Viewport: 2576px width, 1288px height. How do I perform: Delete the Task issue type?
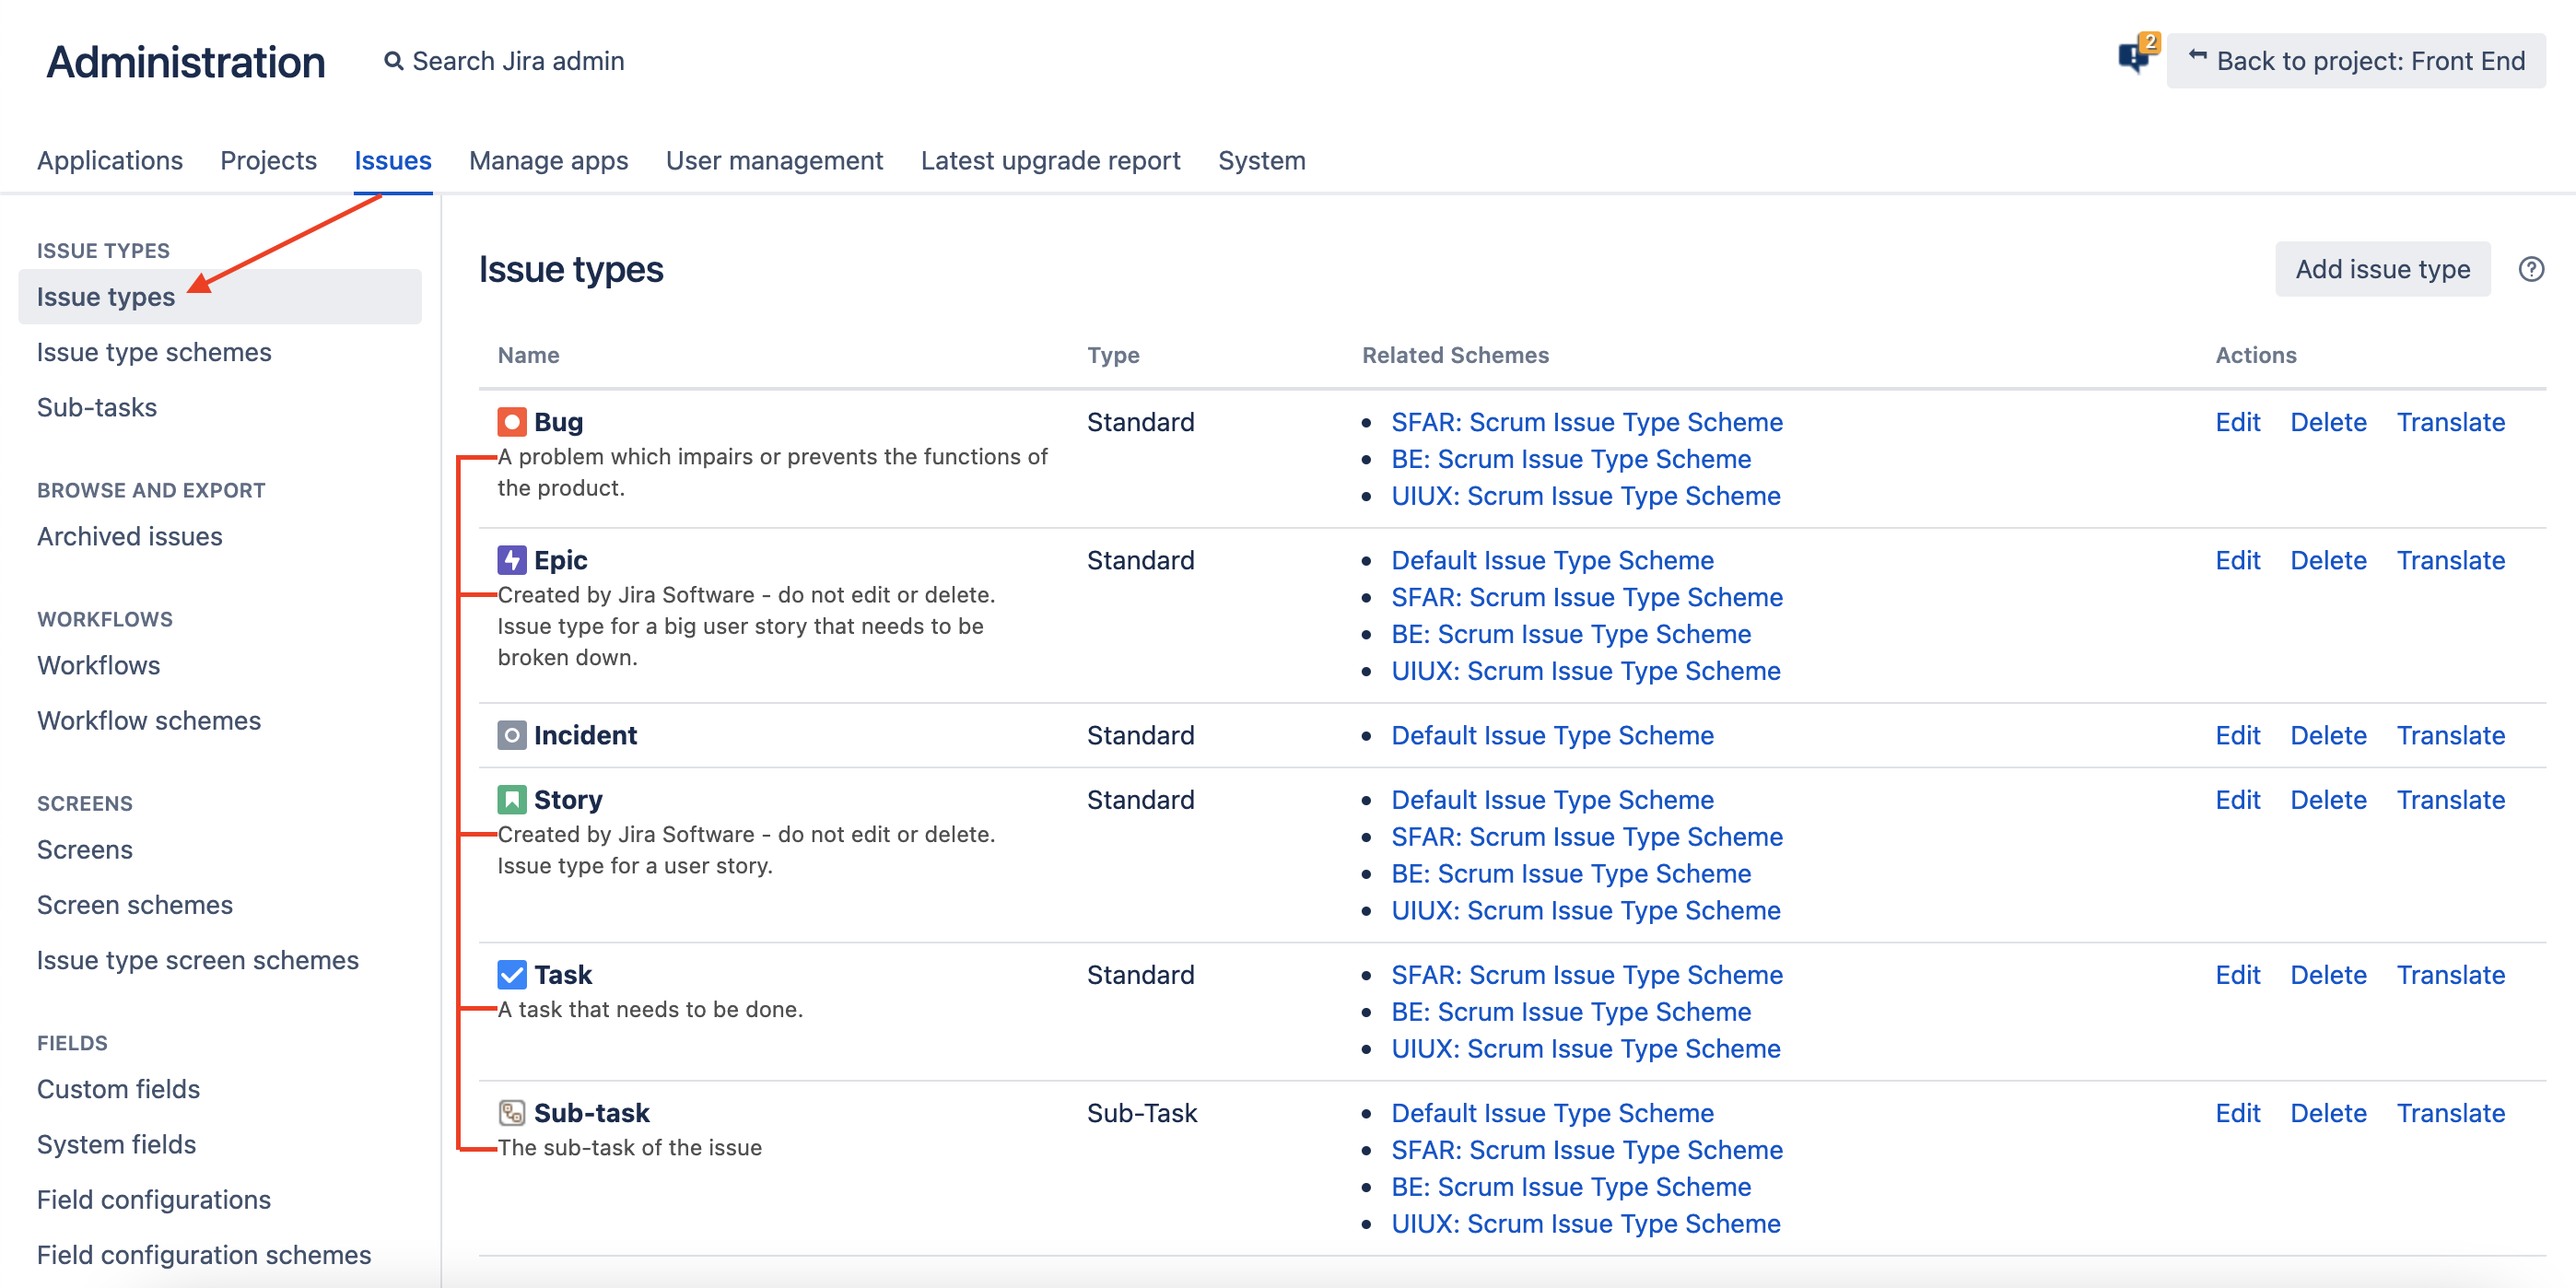click(x=2328, y=975)
